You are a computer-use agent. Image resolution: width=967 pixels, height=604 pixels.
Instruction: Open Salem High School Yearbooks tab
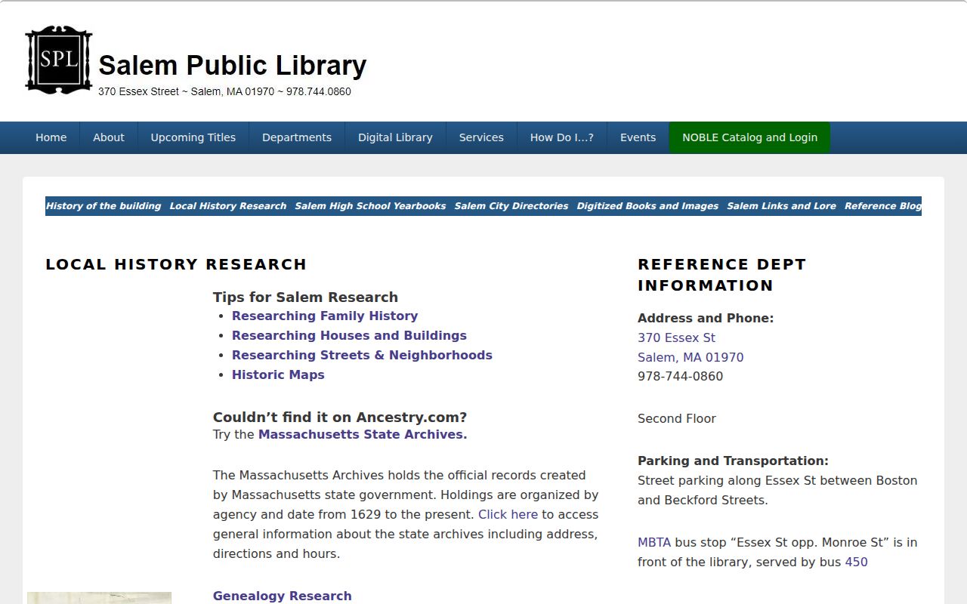[x=370, y=206]
